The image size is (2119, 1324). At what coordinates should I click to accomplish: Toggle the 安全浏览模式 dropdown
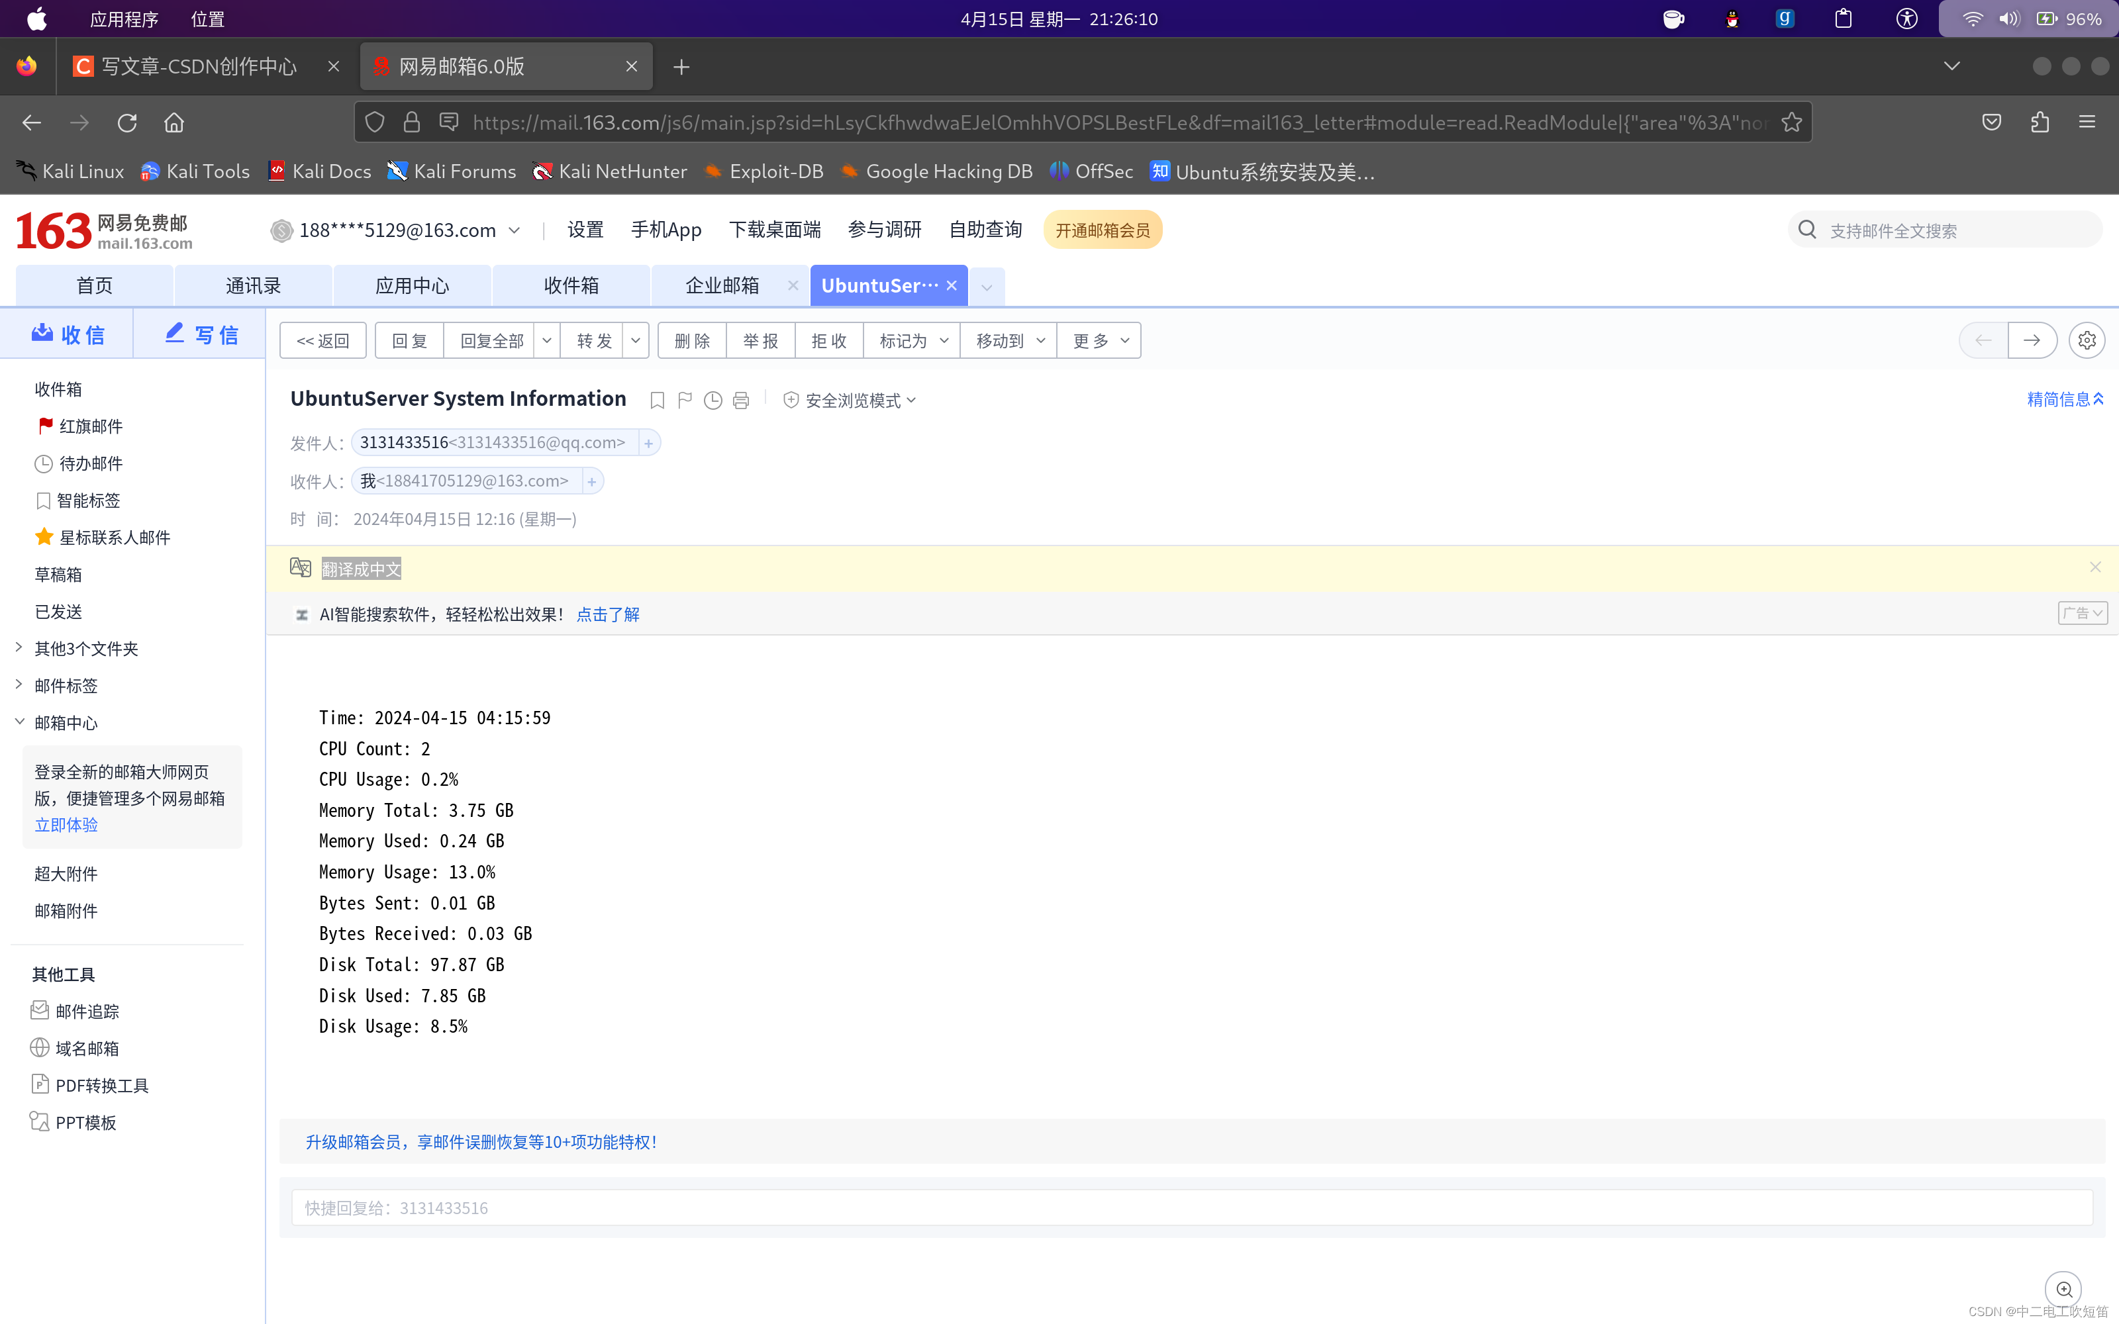click(x=851, y=400)
